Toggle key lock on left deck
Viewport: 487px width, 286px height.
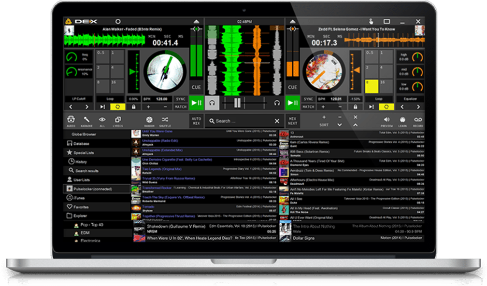133,107
